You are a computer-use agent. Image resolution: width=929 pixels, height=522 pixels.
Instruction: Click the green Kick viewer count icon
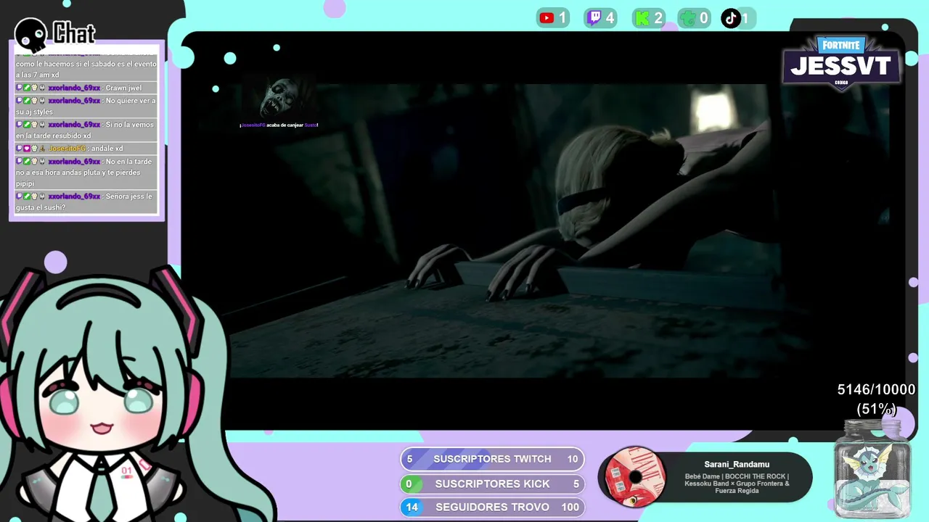click(x=642, y=18)
